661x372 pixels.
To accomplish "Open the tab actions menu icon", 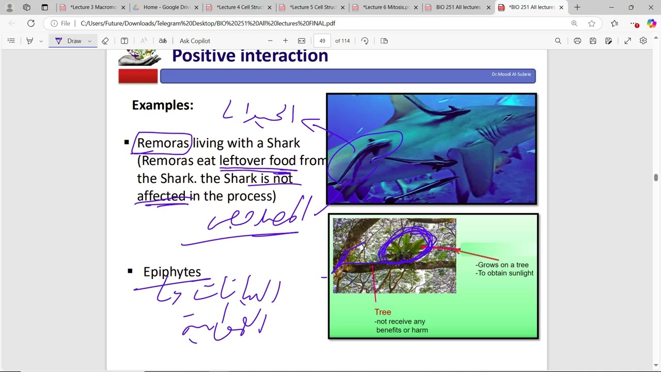I will pos(44,7).
